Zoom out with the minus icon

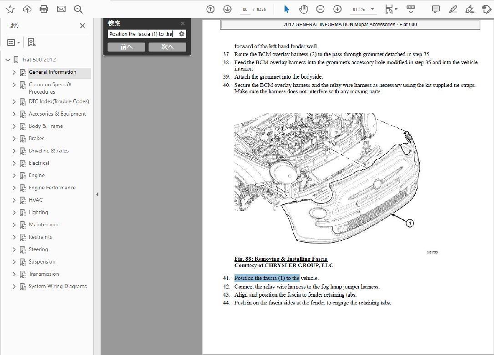321,9
